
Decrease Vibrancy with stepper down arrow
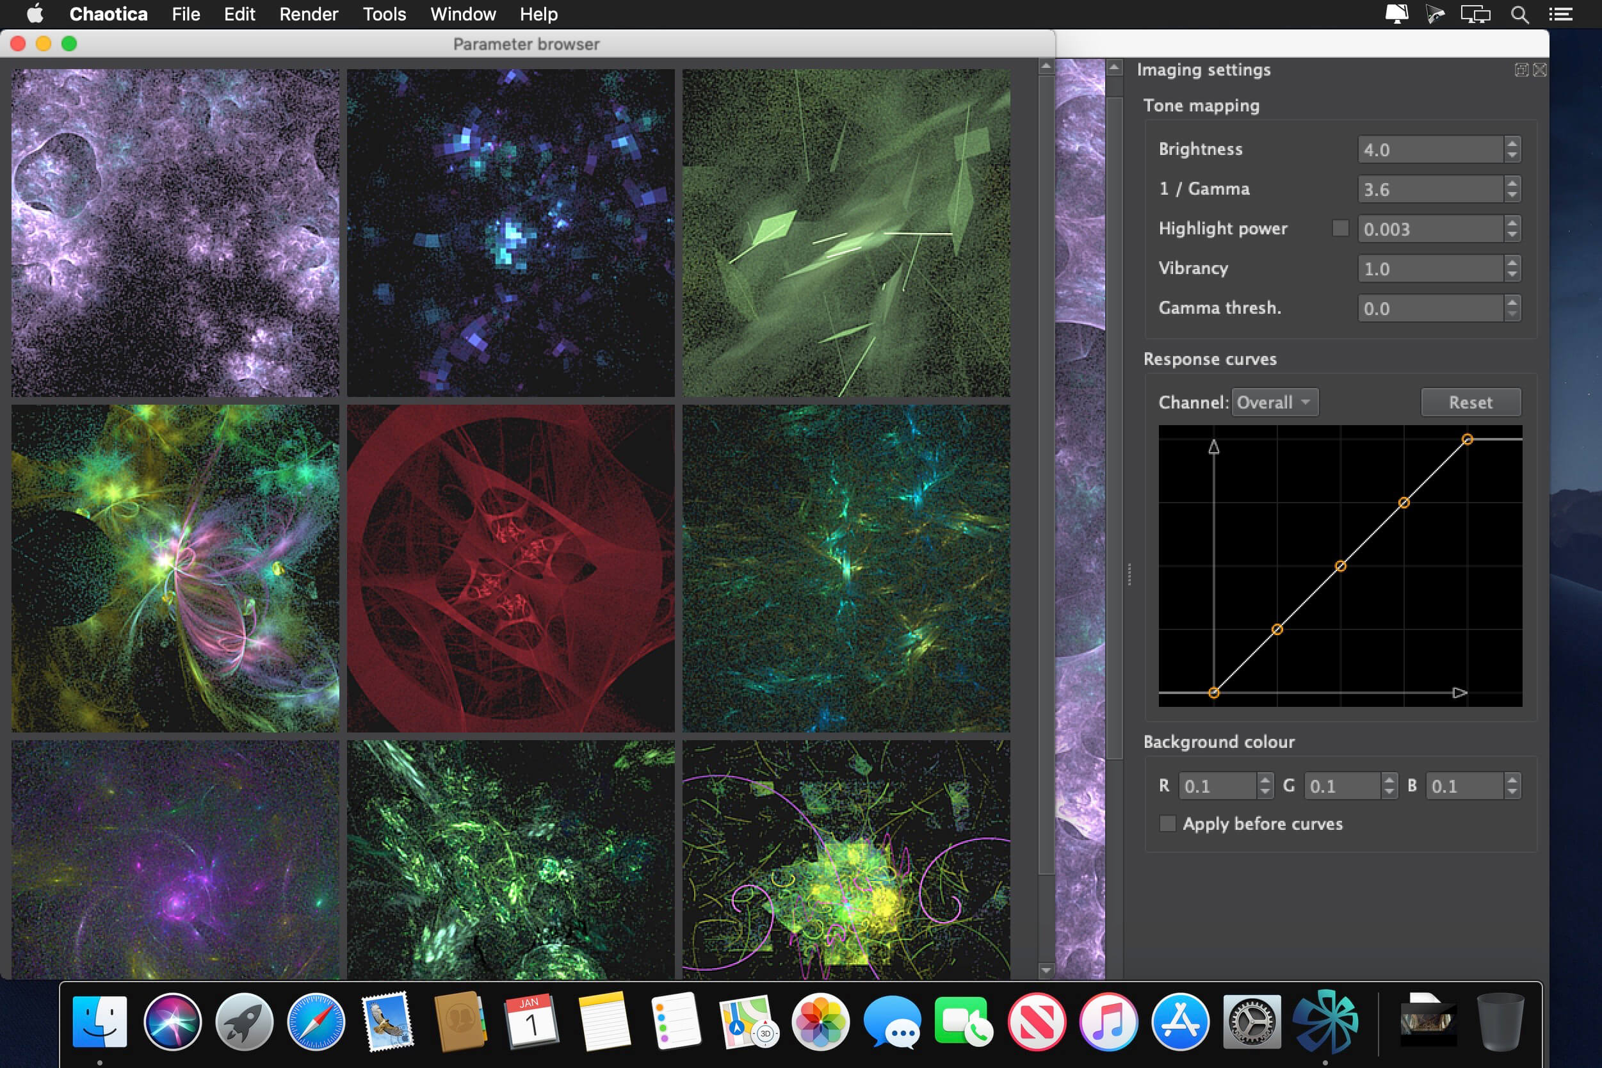click(x=1512, y=275)
